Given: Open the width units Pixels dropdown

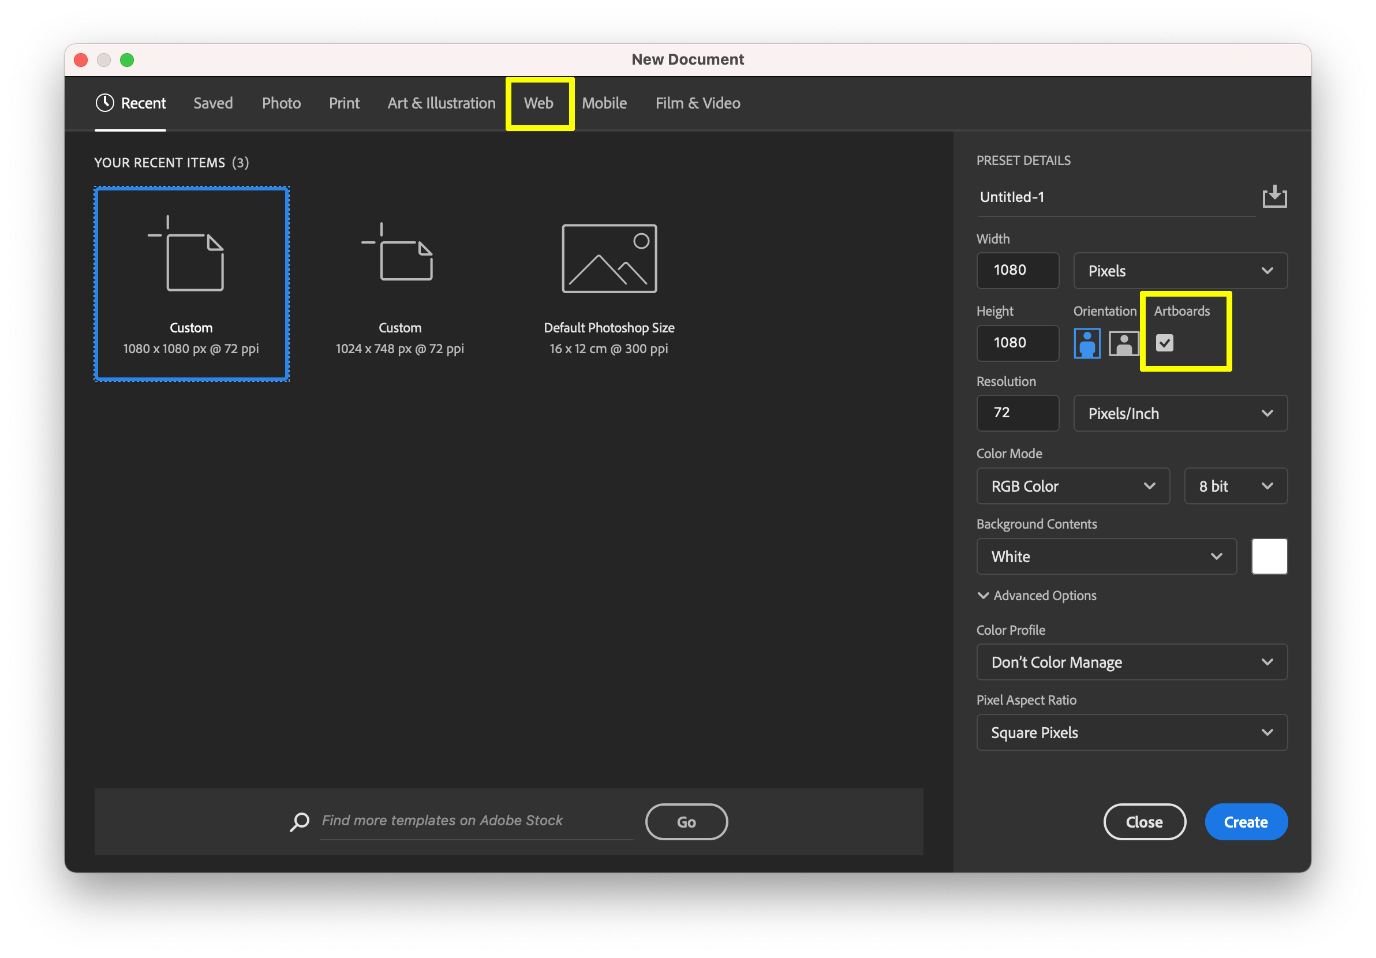Looking at the screenshot, I should point(1179,271).
